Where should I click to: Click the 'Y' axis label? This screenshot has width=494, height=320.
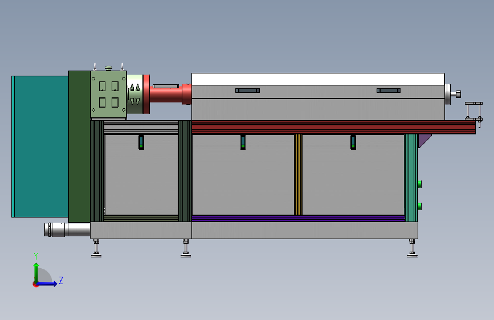coord(36,256)
